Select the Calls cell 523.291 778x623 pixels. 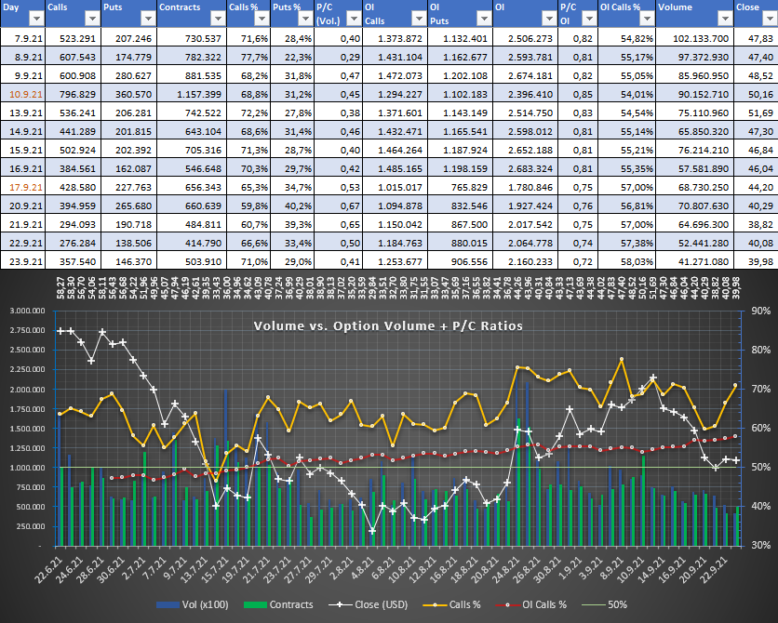(74, 39)
